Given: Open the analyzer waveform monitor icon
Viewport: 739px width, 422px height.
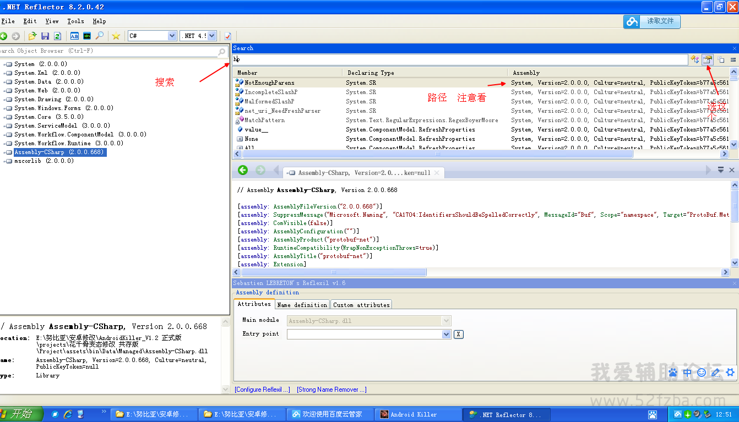Looking at the screenshot, I should [x=87, y=36].
